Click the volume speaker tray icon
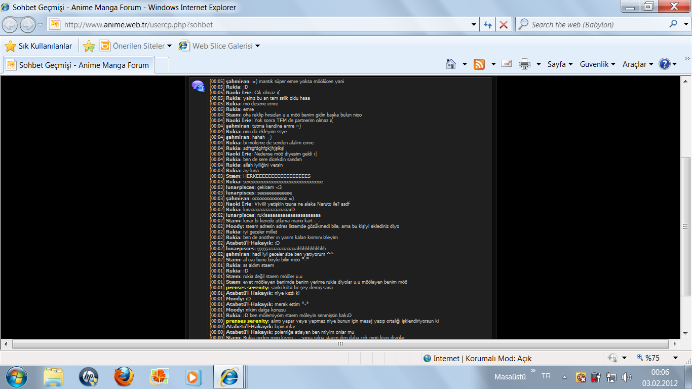692x389 pixels. pyautogui.click(x=627, y=377)
